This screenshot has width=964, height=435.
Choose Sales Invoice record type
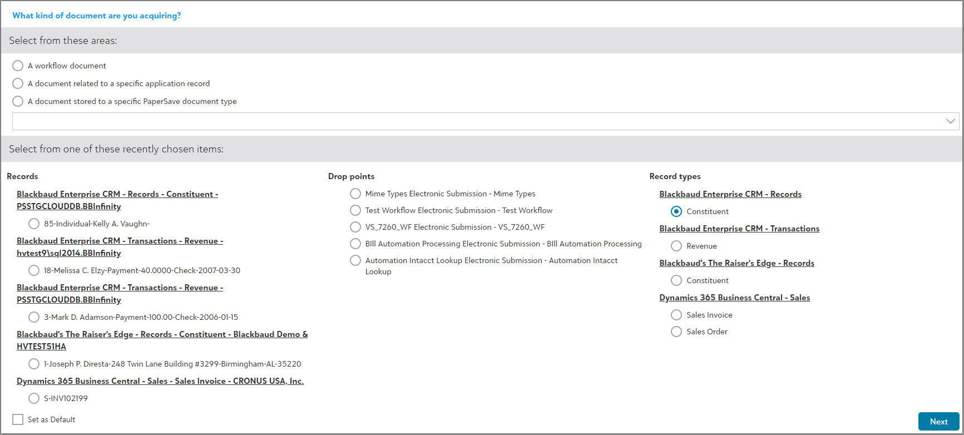[676, 315]
